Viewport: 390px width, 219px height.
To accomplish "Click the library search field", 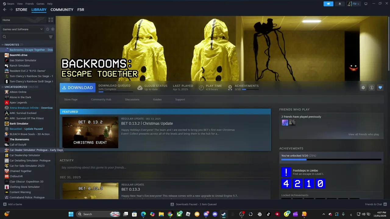I will click(25, 37).
